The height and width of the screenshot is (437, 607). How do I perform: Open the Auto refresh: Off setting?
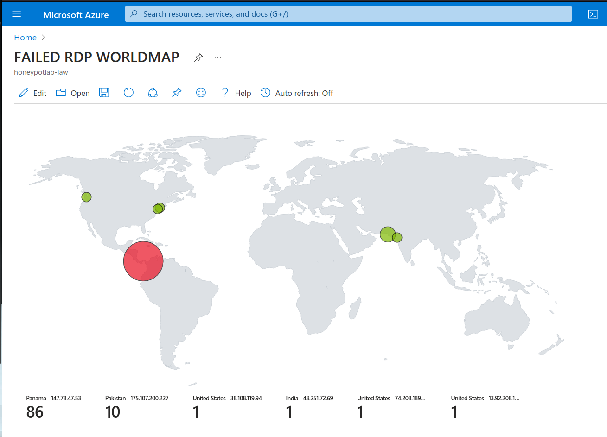point(297,93)
